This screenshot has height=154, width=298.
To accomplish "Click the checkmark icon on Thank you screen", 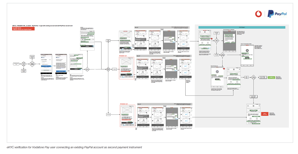I will click(x=217, y=72).
